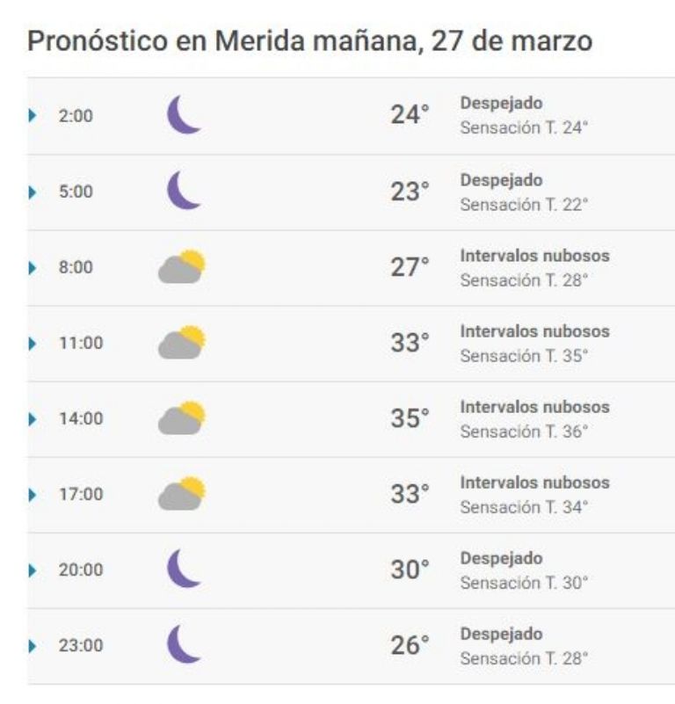Expand the 14:00 forecast row arrow
The image size is (675, 704).
coord(32,419)
